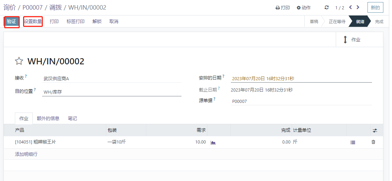
Task: Click the 安排的日期 date field
Action: (x=301, y=78)
